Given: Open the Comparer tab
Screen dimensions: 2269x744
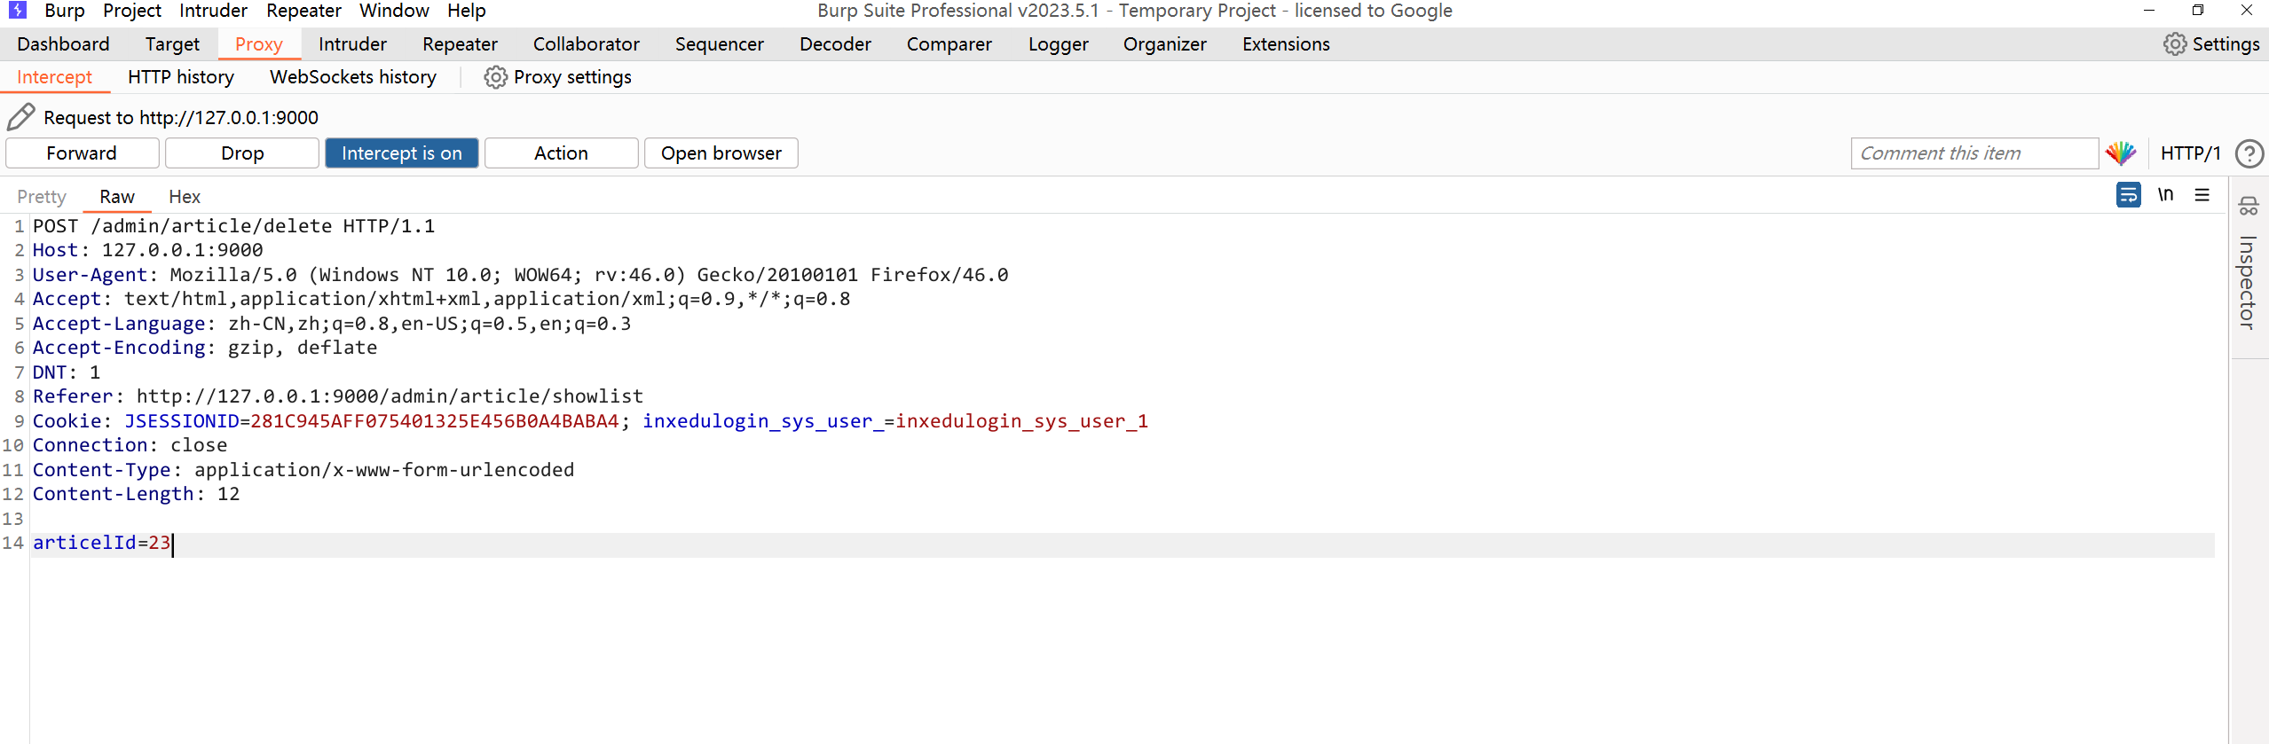Looking at the screenshot, I should [949, 44].
